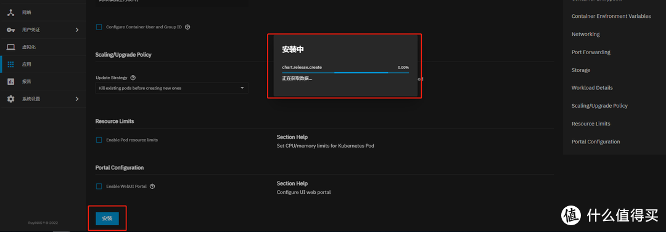This screenshot has height=232, width=666.
Task: Click the Resource Limits section heading
Action: pos(115,121)
